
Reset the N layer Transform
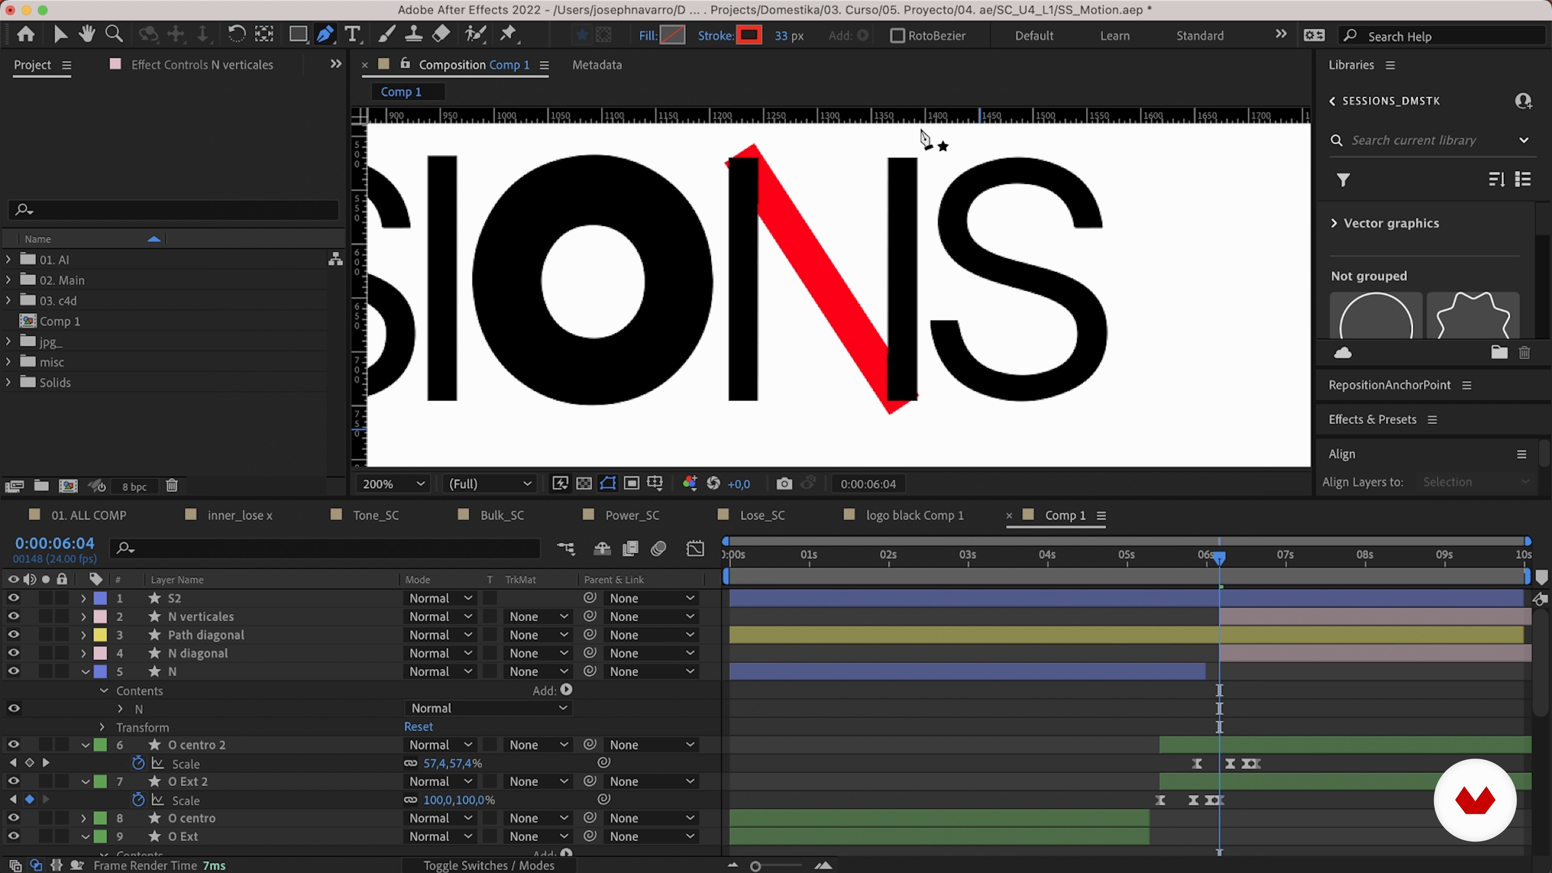click(419, 727)
